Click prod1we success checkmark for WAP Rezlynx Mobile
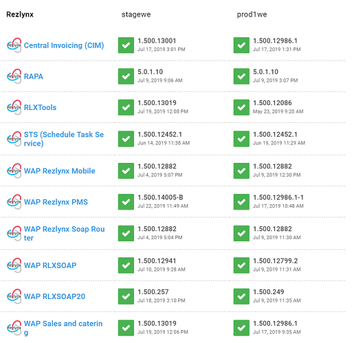352x343 pixels. click(241, 170)
